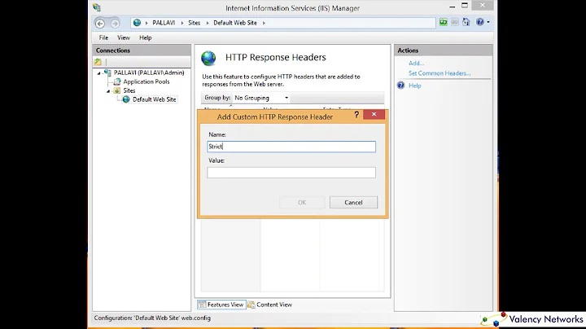This screenshot has width=586, height=329.
Task: Click the HTTP Response Headers globe icon
Action: coord(208,59)
